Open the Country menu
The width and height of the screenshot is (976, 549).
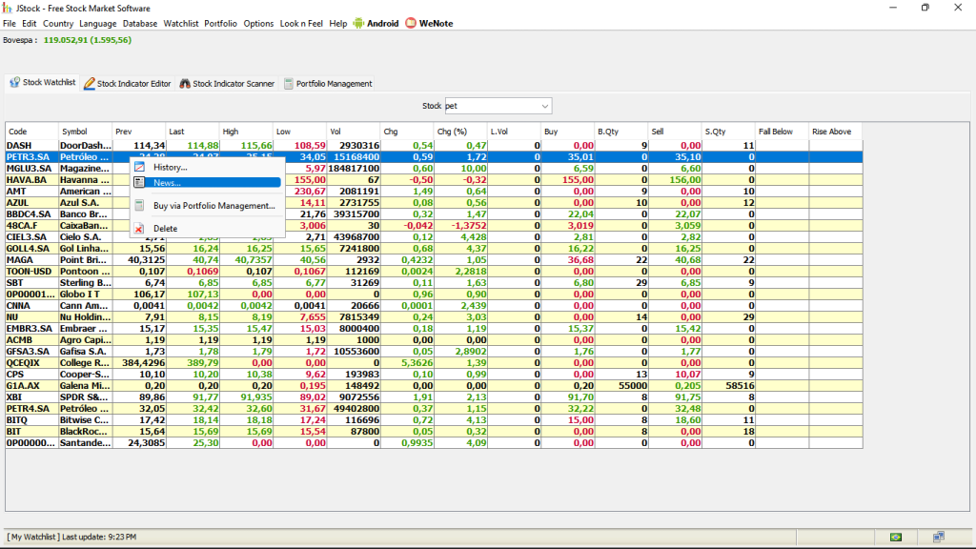pos(58,23)
